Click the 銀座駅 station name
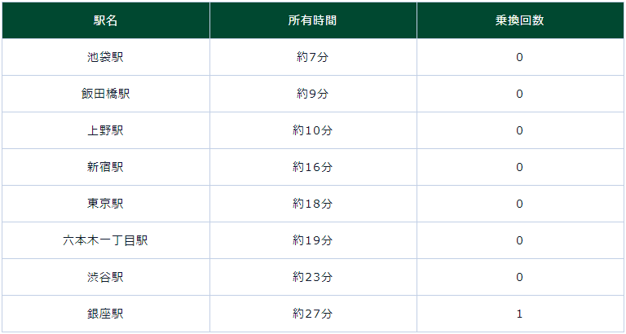The width and height of the screenshot is (626, 334). [105, 314]
